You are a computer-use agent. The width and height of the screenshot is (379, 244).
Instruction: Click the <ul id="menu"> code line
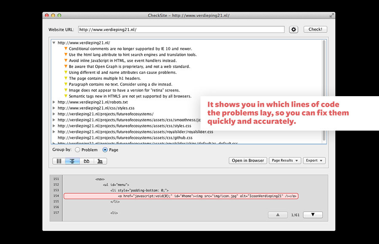point(116,185)
